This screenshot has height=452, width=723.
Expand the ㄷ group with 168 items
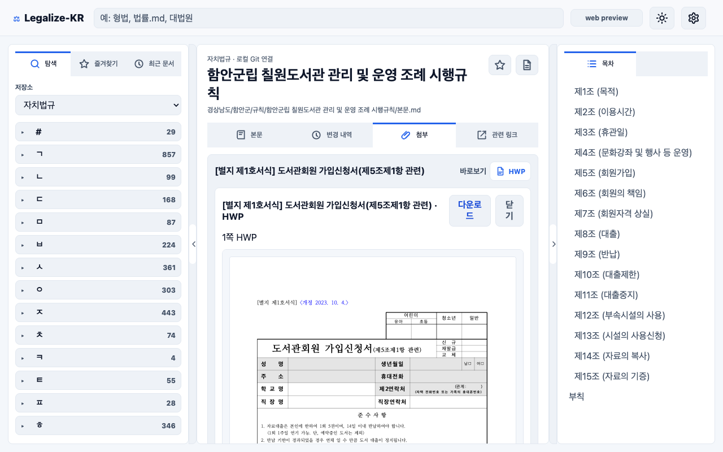point(98,199)
